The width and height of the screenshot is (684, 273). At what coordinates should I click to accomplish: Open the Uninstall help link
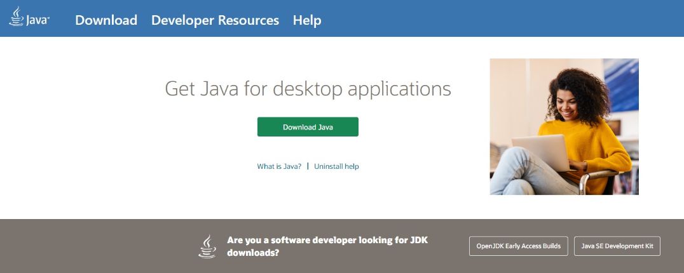click(336, 166)
